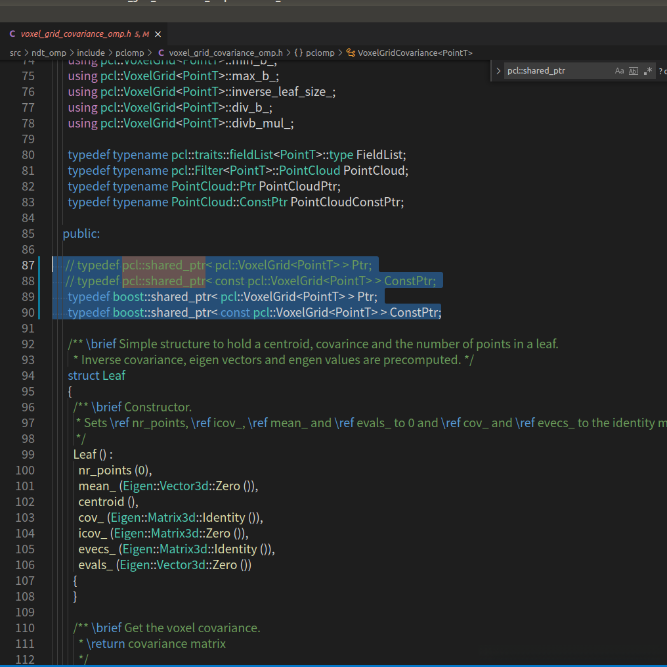Viewport: 667px width, 667px height.
Task: Toggle Use Regular Expression in find widget
Action: click(648, 71)
